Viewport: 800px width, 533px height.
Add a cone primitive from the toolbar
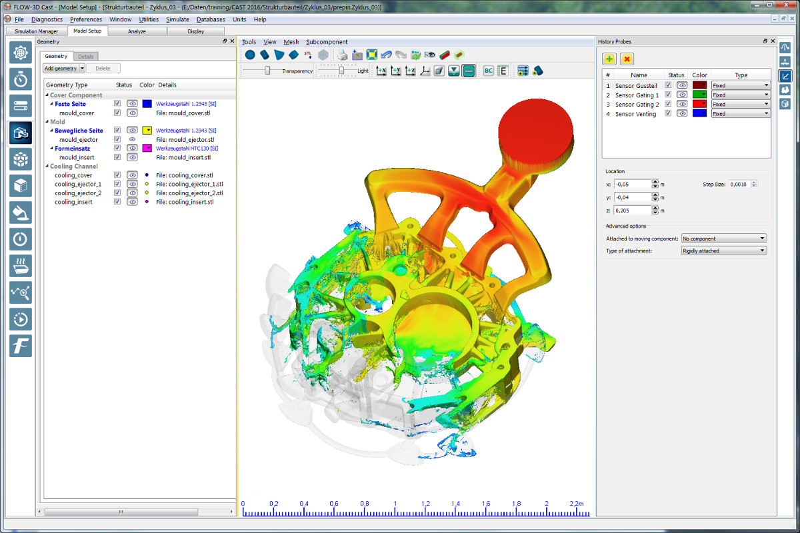coord(279,55)
